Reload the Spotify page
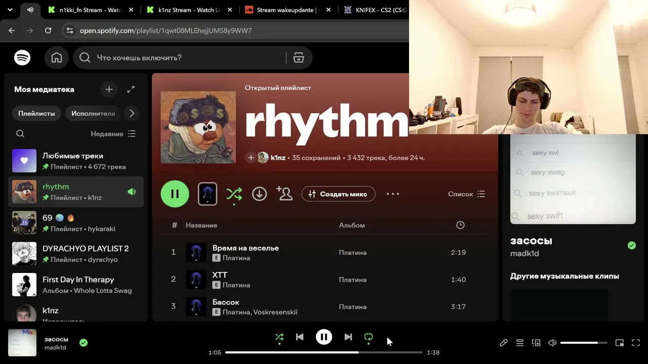The height and width of the screenshot is (364, 648). 48,30
